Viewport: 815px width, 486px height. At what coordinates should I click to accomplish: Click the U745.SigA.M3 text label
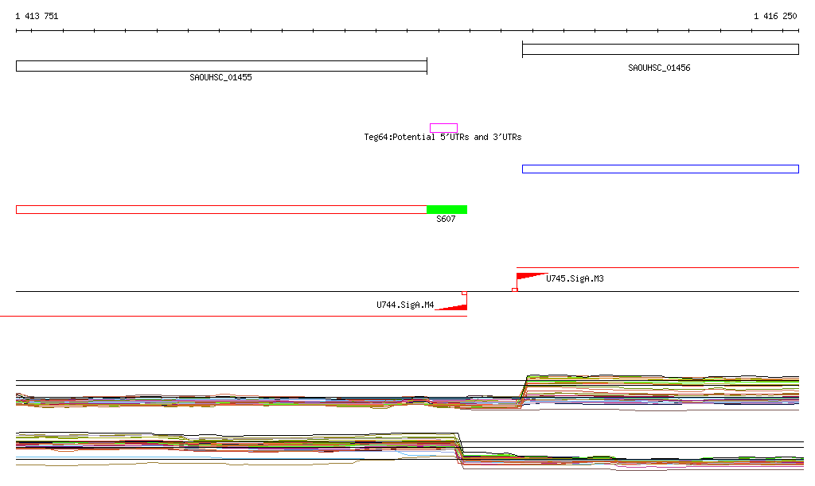[574, 279]
